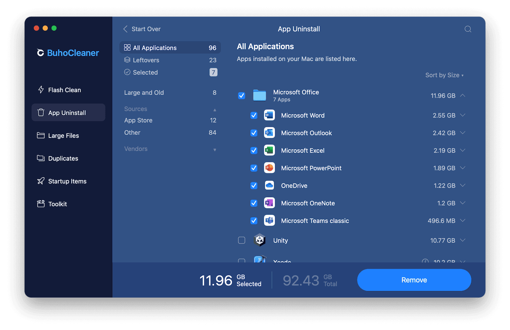Open Startup Items in sidebar

pyautogui.click(x=68, y=181)
